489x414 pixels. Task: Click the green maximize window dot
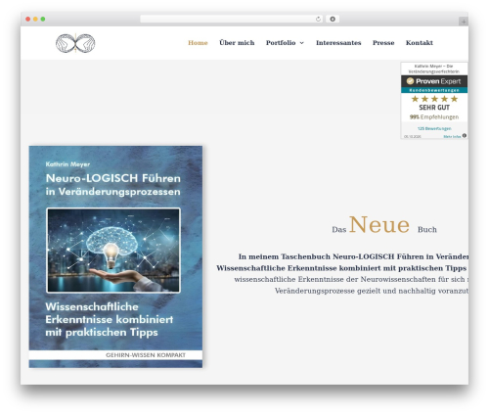tap(43, 19)
